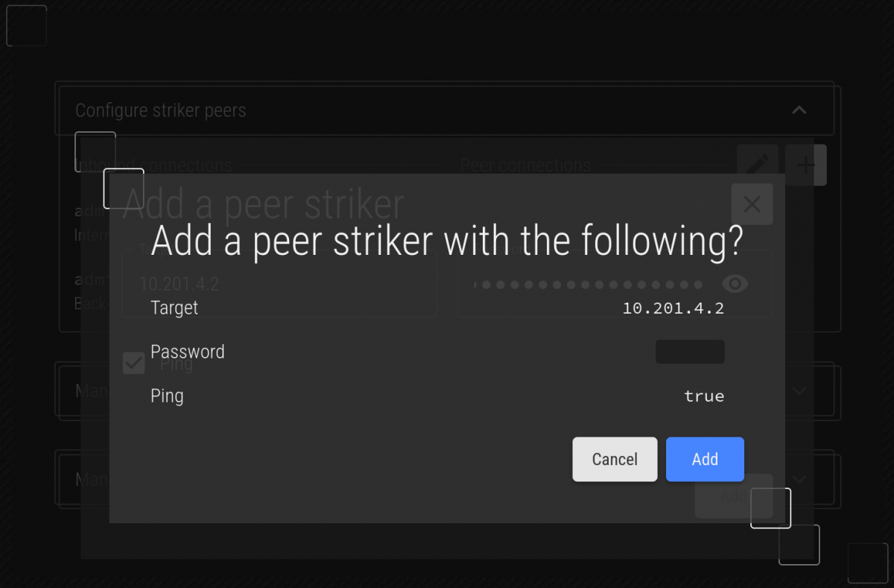Image resolution: width=894 pixels, height=588 pixels.
Task: Focus the masked password input field
Action: point(589,285)
